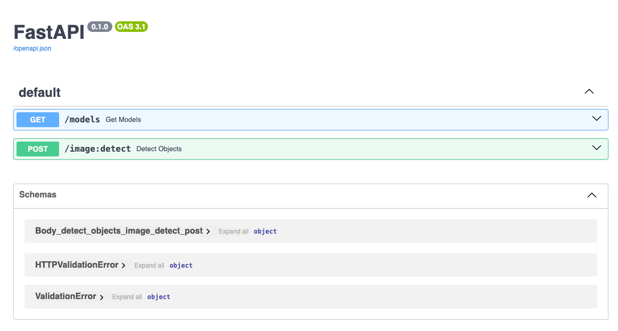Viewport: 618px width, 331px height.
Task: Click the FastAPI title
Action: point(50,32)
